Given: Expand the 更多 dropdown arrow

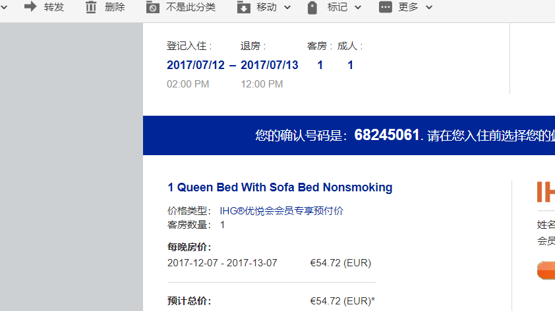Looking at the screenshot, I should point(429,7).
